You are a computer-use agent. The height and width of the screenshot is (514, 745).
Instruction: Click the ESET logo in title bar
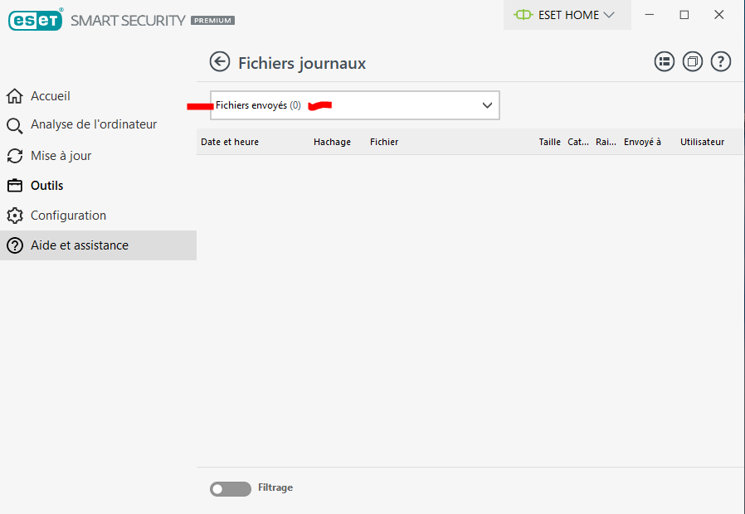coord(36,20)
